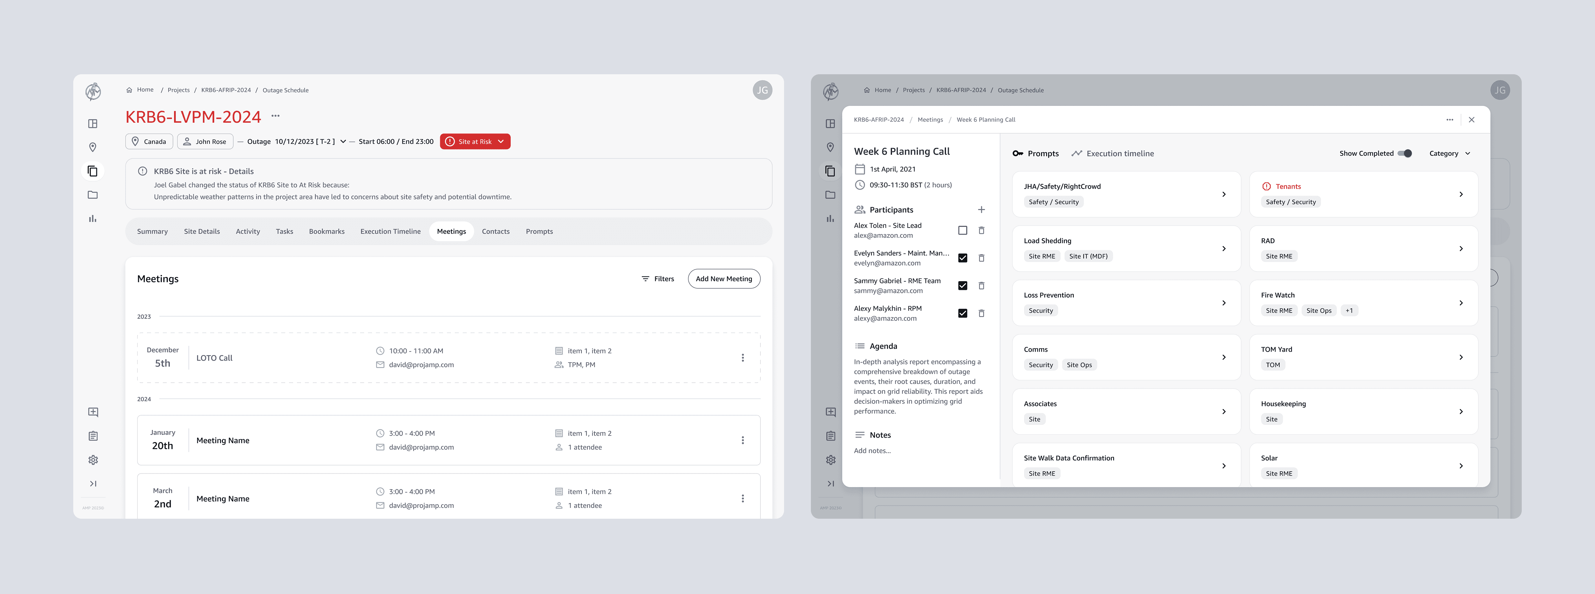Open three-dot menu for LOTO Call meeting

tap(742, 357)
